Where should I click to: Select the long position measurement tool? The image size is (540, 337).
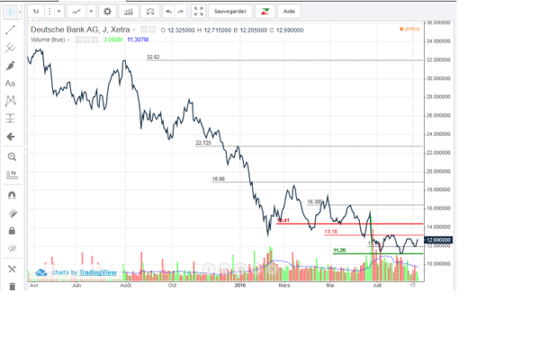coord(10,119)
